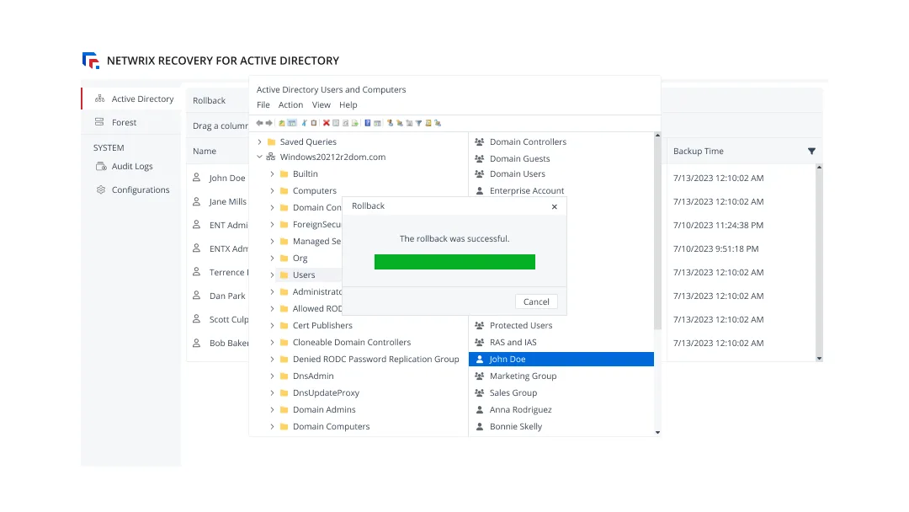Image resolution: width=909 pixels, height=512 pixels.
Task: Click the Create new group toolbar icon
Action: (x=400, y=123)
